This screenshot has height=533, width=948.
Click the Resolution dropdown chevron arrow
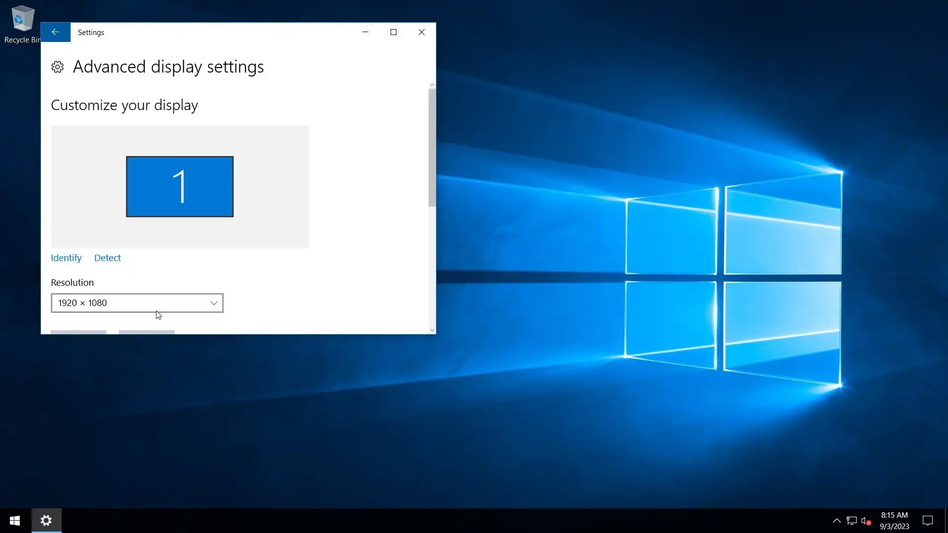tap(214, 303)
